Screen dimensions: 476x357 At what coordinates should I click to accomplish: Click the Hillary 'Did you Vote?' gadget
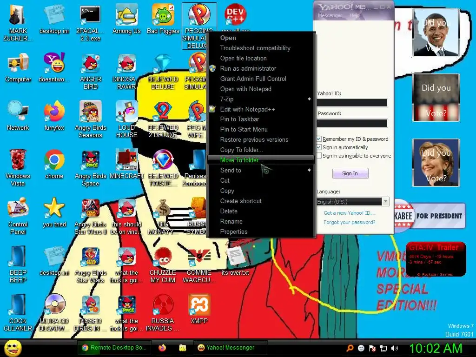coord(436,163)
